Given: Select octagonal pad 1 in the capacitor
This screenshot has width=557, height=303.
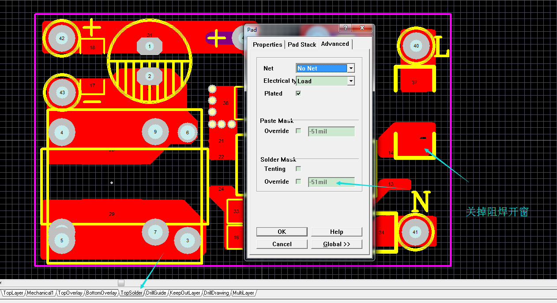Looking at the screenshot, I should click(149, 46).
